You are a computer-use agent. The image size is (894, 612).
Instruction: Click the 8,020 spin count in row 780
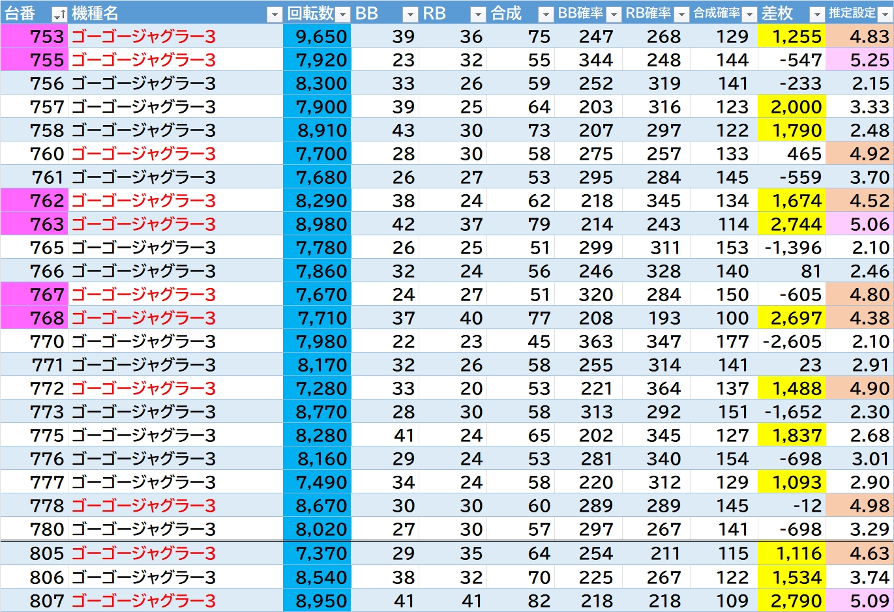[x=317, y=529]
